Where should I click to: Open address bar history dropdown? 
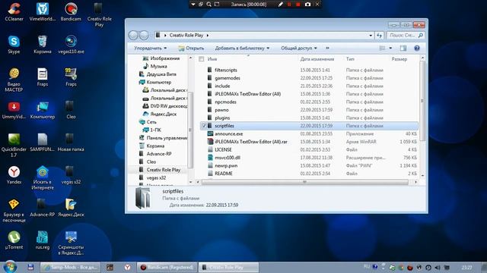371,36
